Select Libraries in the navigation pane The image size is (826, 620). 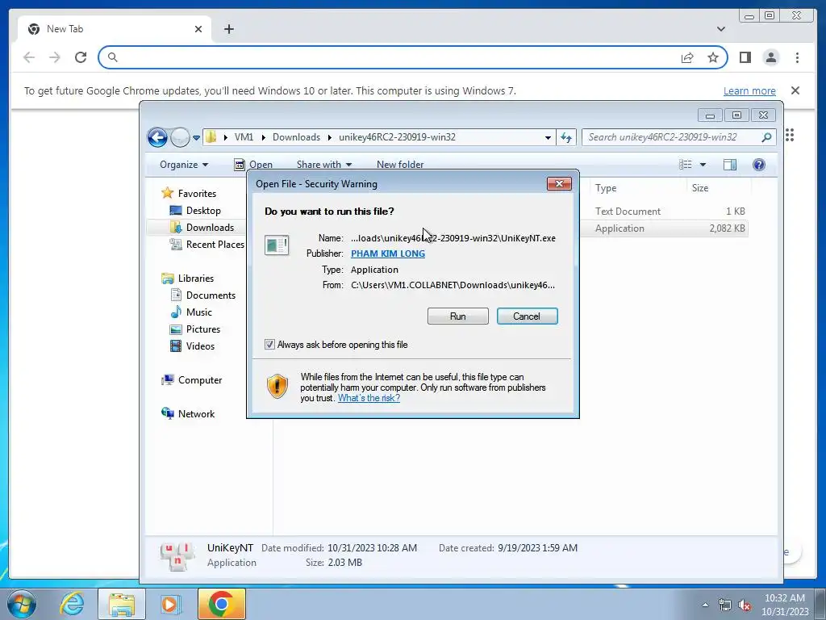[x=187, y=279]
